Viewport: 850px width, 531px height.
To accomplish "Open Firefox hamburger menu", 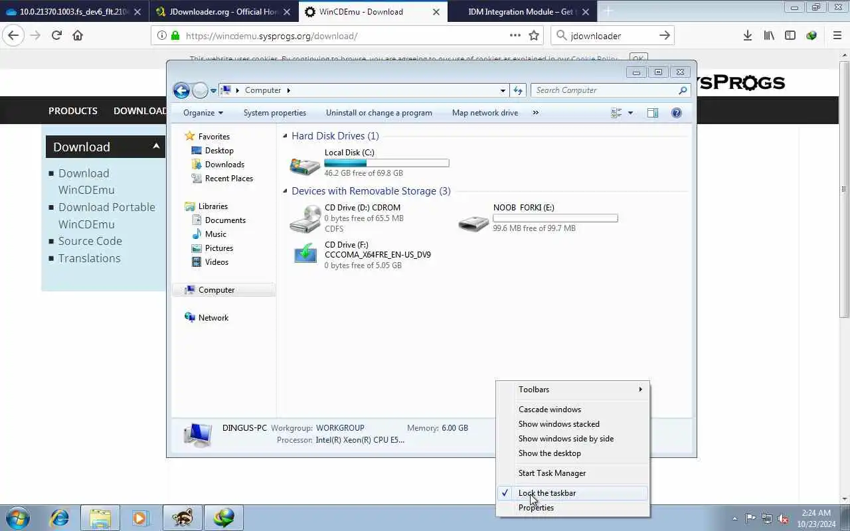I will pyautogui.click(x=837, y=36).
